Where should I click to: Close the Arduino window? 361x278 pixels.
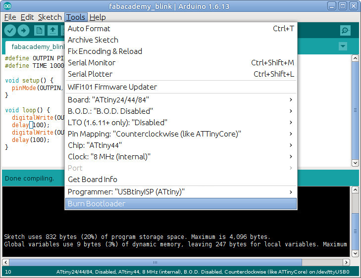tap(354, 6)
